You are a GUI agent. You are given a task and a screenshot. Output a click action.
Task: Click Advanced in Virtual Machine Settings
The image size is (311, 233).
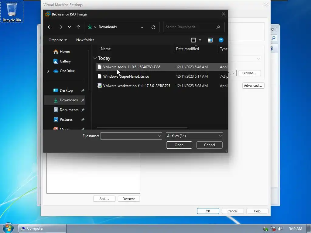(253, 86)
